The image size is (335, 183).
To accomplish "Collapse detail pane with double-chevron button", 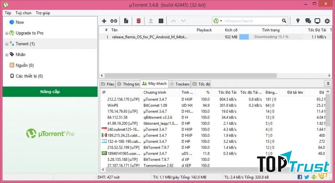I will click(x=328, y=83).
